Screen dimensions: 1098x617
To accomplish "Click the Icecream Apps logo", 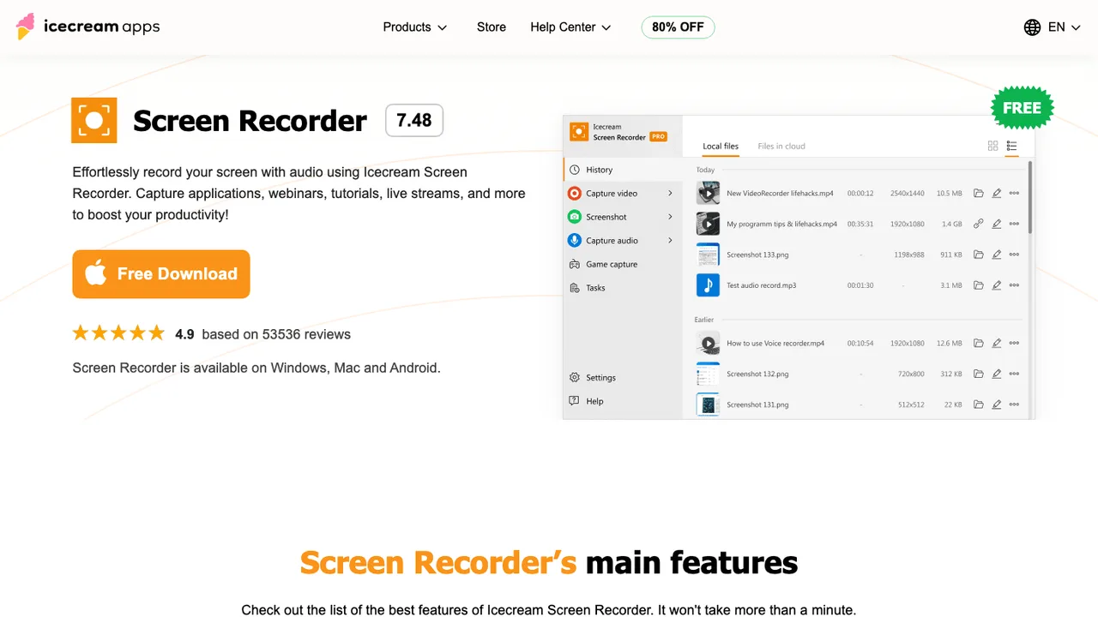I will pyautogui.click(x=87, y=27).
